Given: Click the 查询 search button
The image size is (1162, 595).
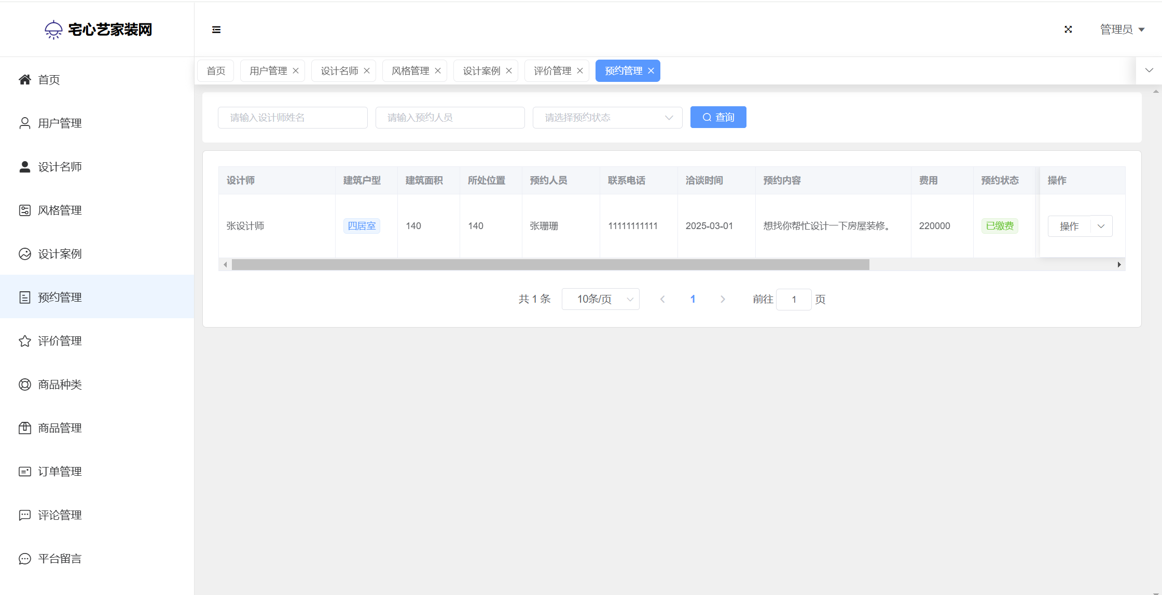Looking at the screenshot, I should pos(718,117).
